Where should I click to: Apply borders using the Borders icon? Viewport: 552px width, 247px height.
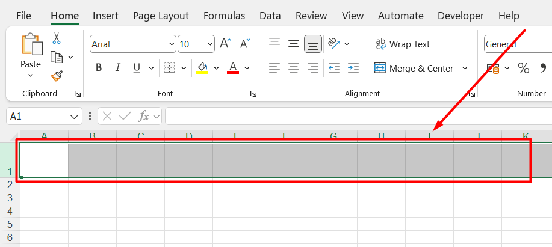[169, 68]
